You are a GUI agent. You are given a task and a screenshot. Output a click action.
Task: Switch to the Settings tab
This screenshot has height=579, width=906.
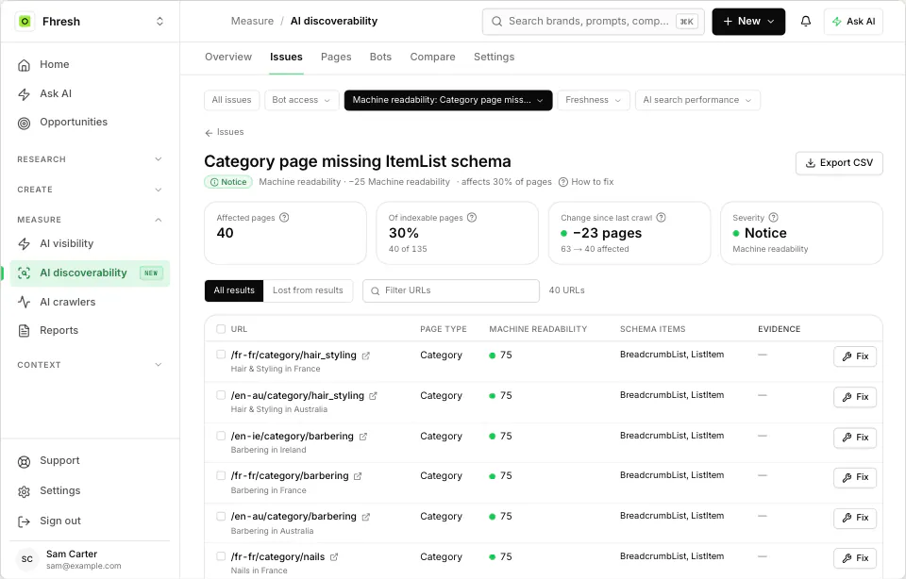(x=494, y=57)
